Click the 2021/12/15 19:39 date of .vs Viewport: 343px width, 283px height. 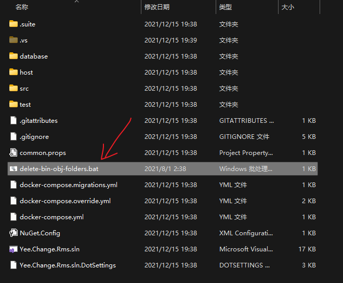click(x=170, y=40)
